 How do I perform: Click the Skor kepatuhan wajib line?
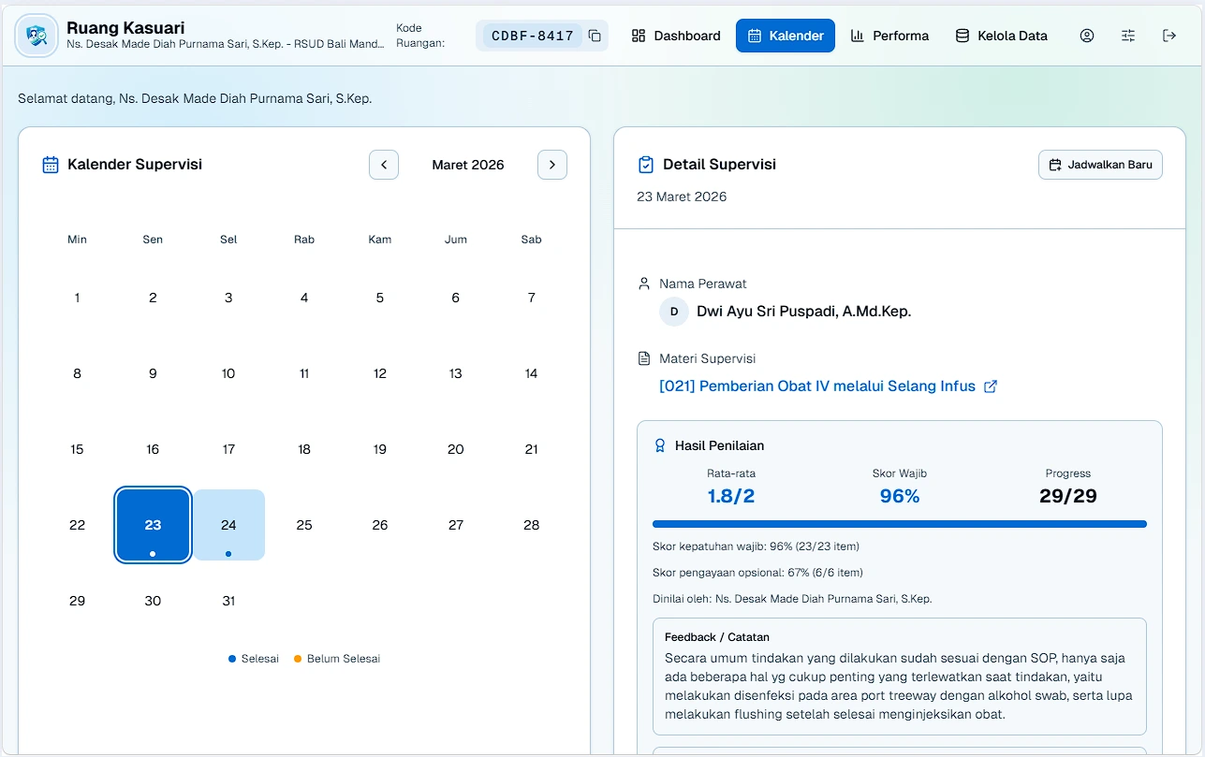pos(756,546)
